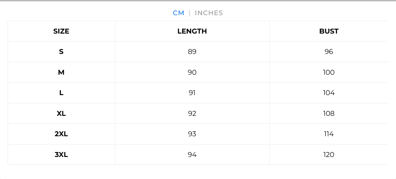The height and width of the screenshot is (179, 396).
Task: Click the LENGTH column header
Action: (192, 31)
